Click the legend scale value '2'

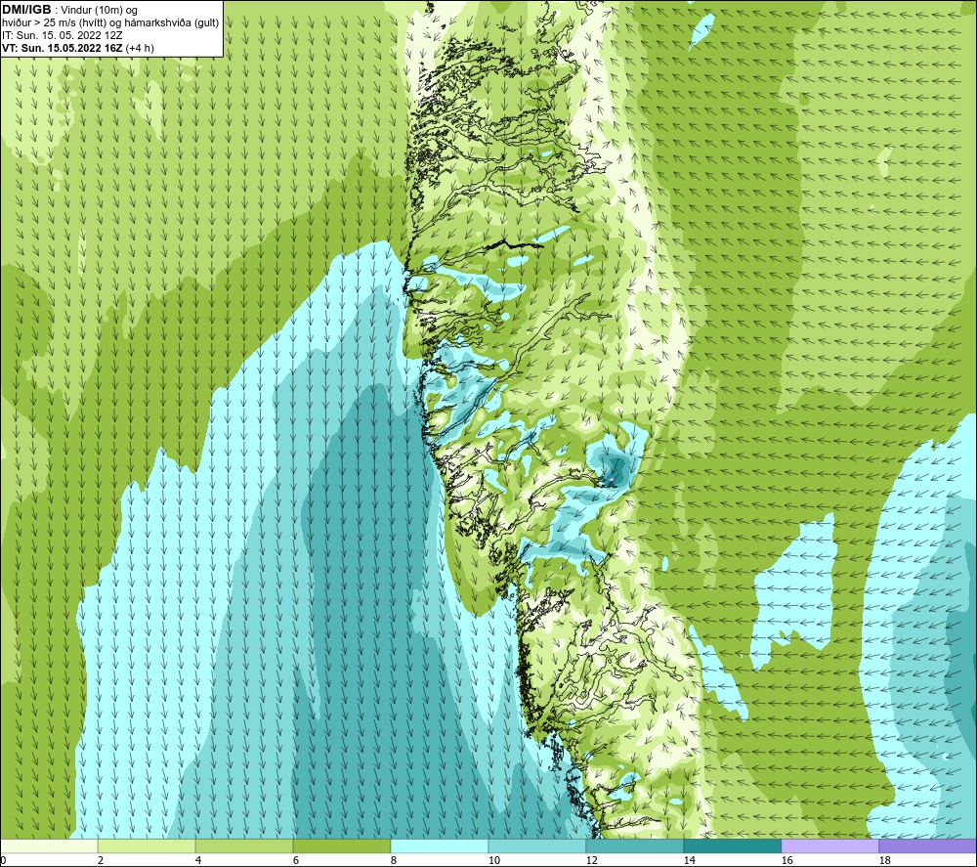click(101, 861)
